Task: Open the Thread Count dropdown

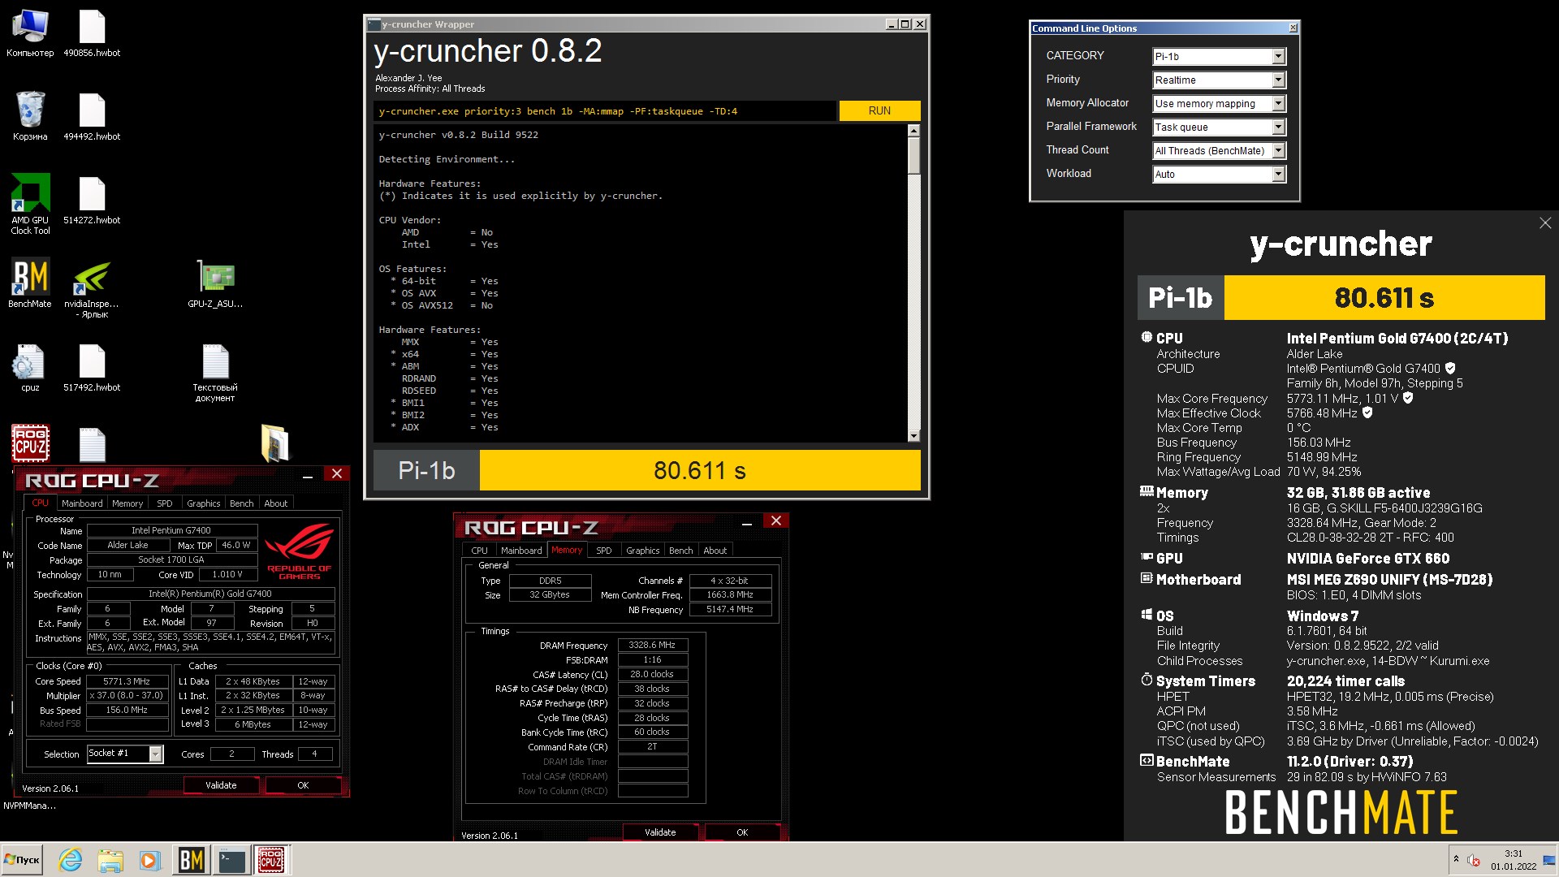Action: 1219,150
